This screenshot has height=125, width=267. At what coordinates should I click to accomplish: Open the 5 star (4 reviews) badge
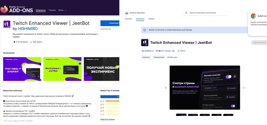tap(21, 42)
